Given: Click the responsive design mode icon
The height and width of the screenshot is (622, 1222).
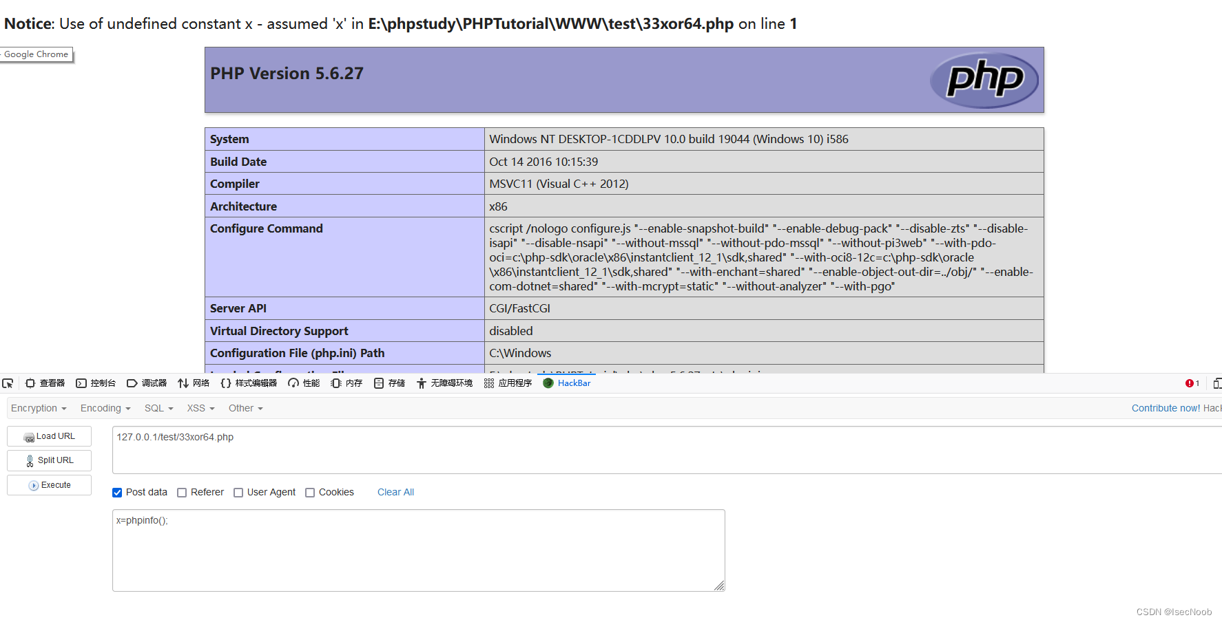Looking at the screenshot, I should coord(1217,383).
